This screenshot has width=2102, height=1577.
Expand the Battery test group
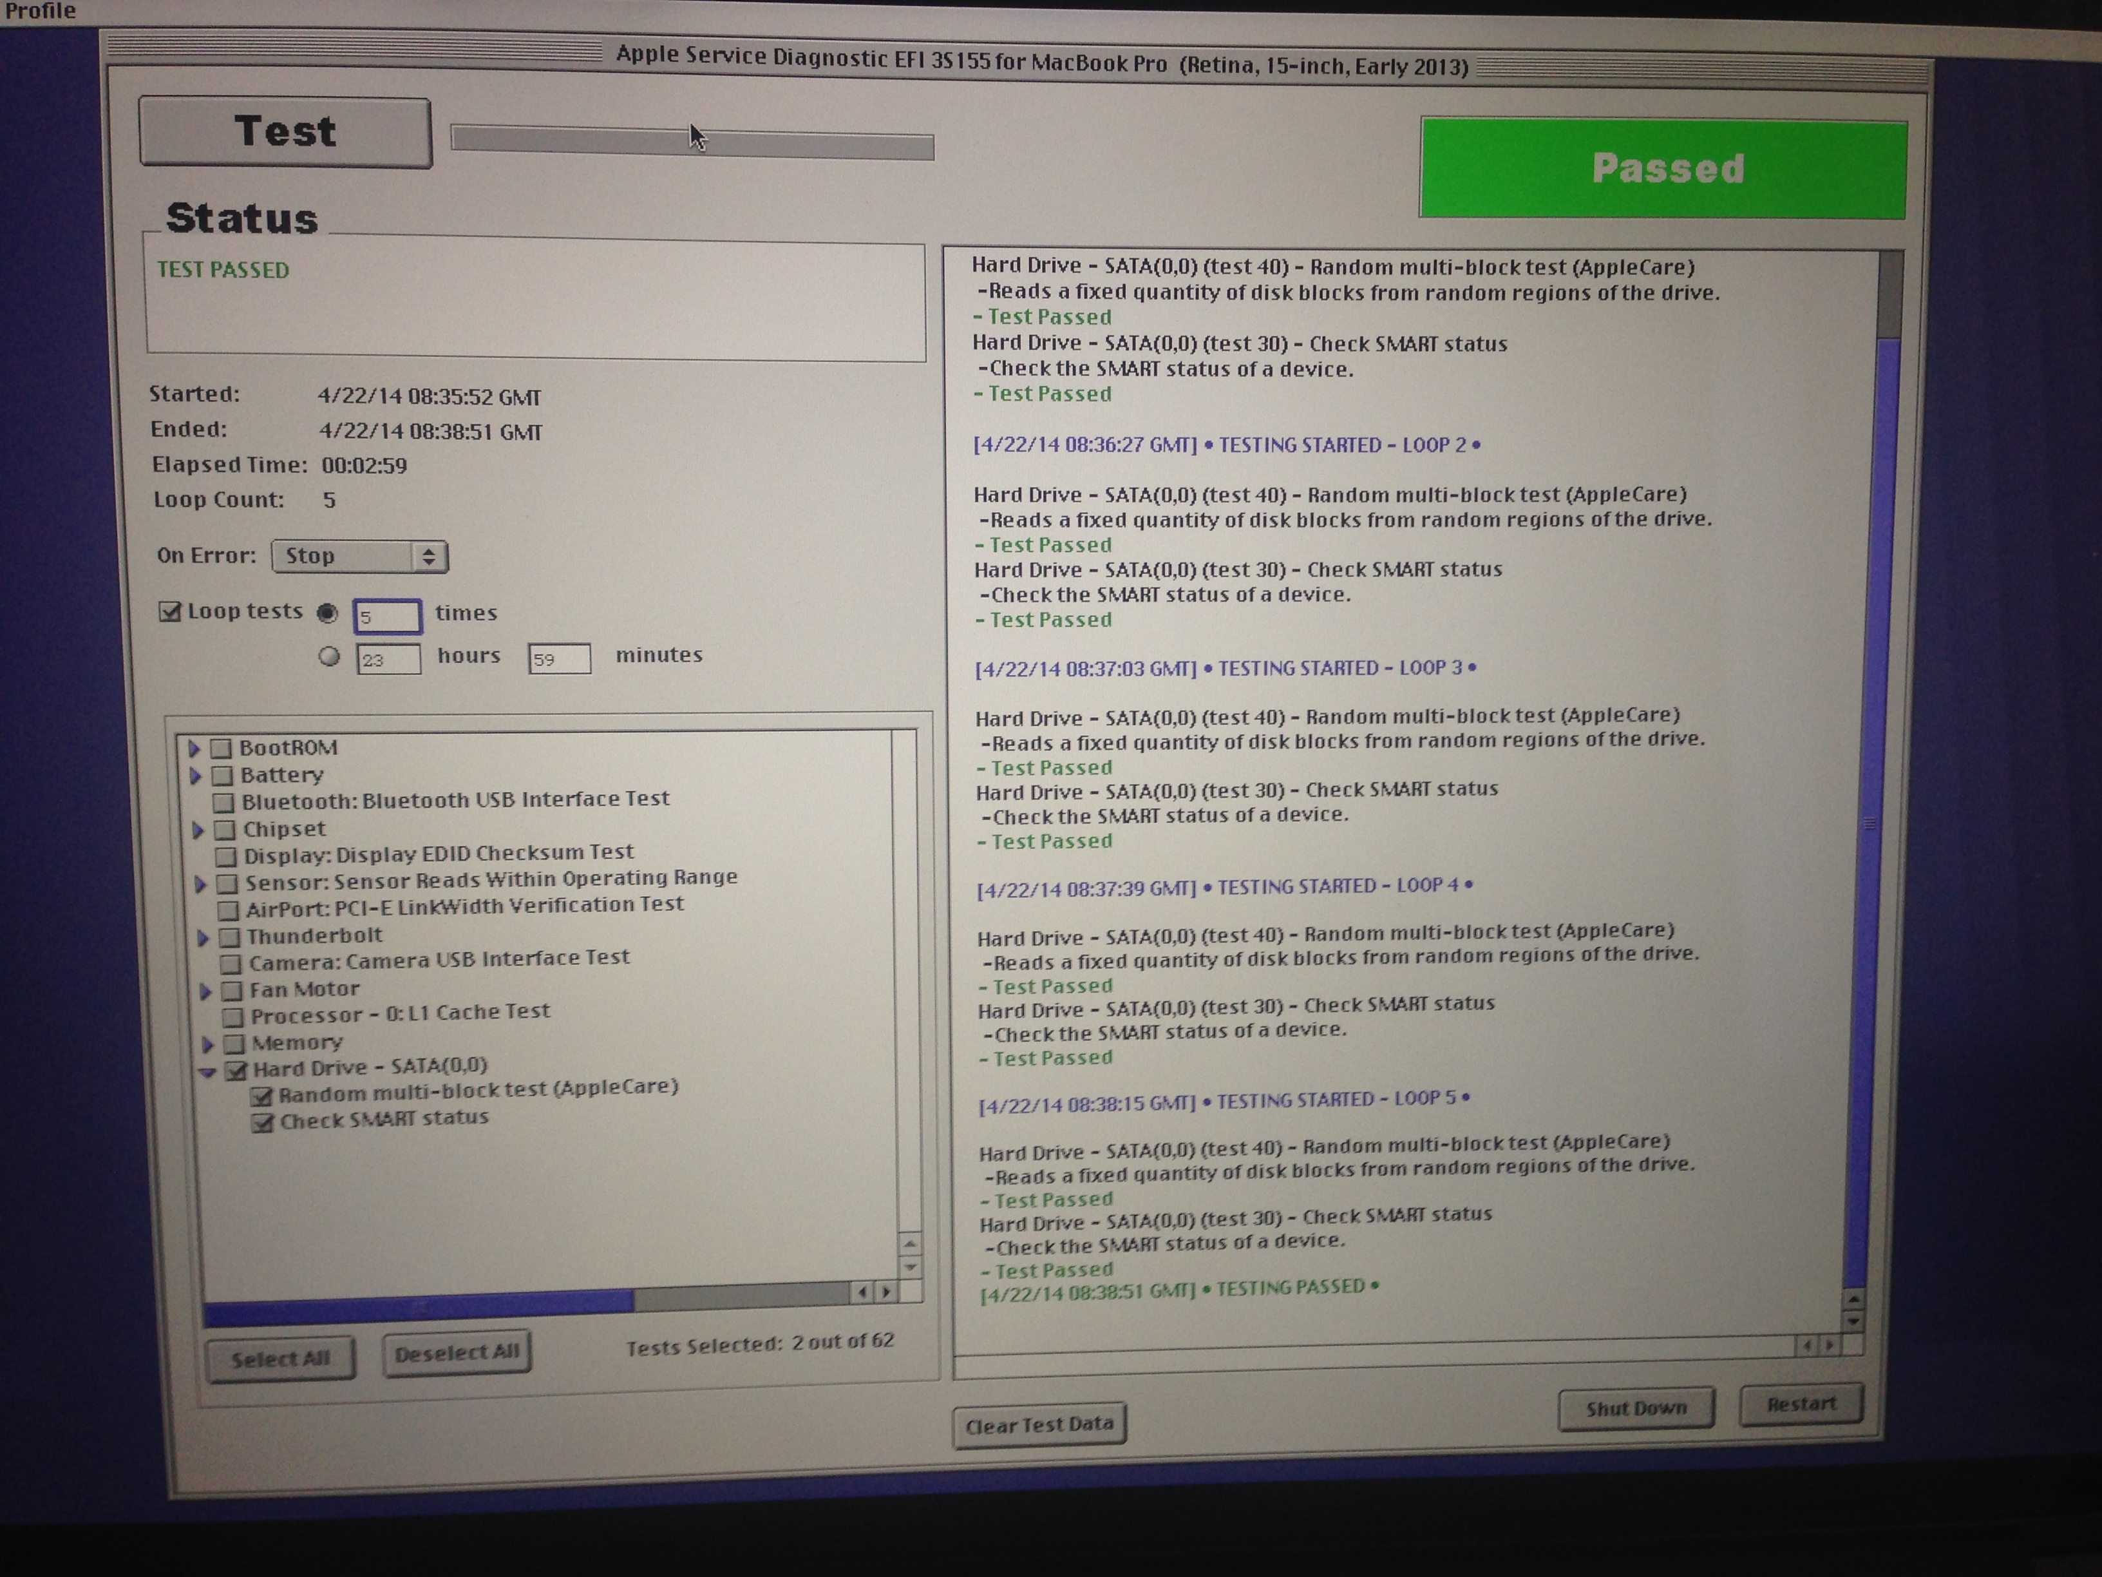click(194, 776)
